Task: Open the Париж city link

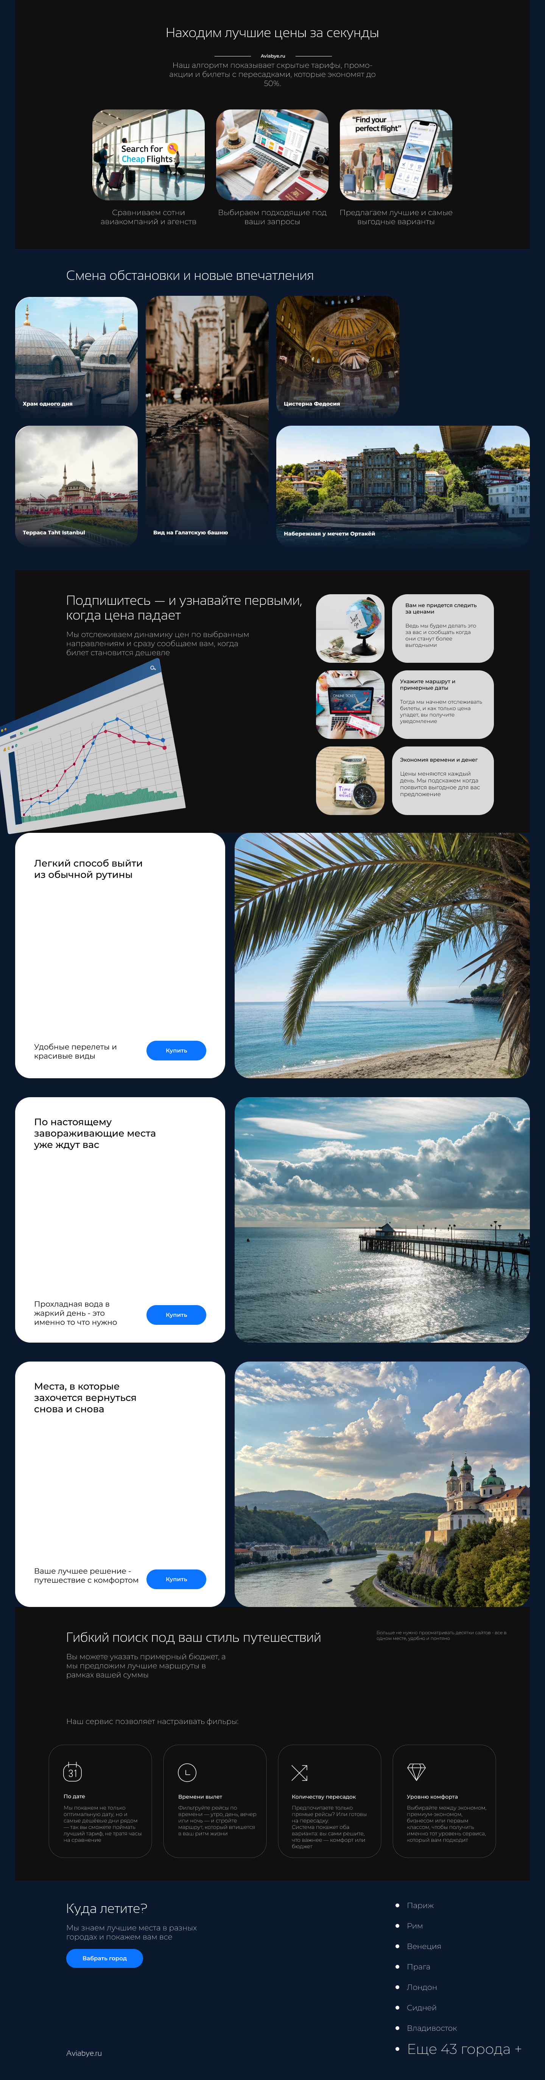Action: point(420,1905)
